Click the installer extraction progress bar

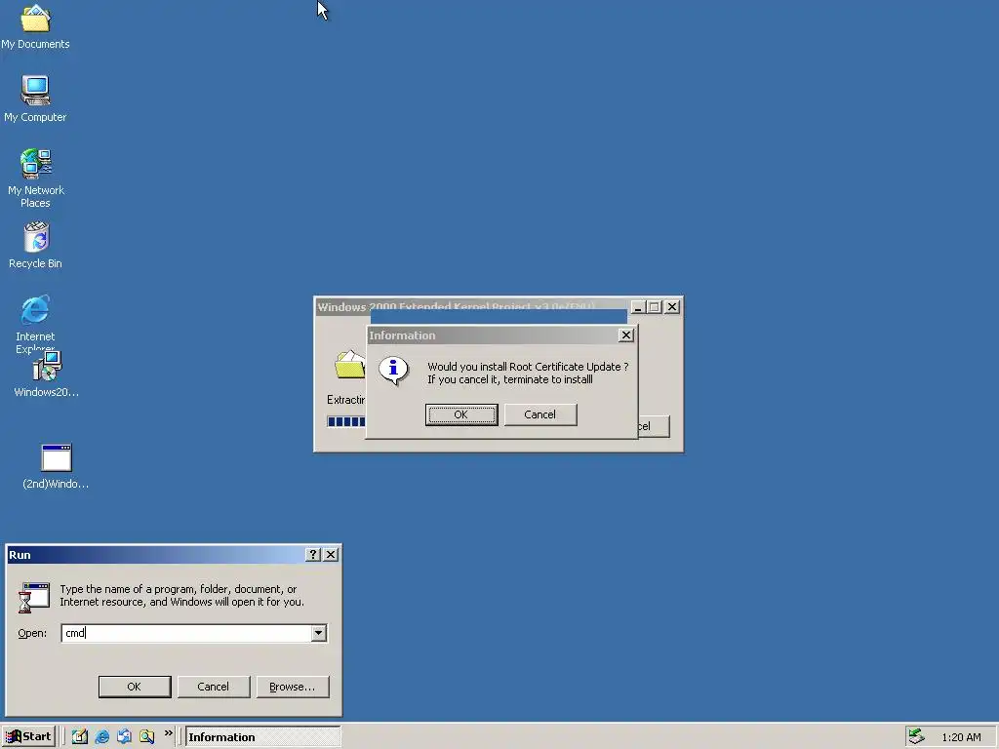346,421
